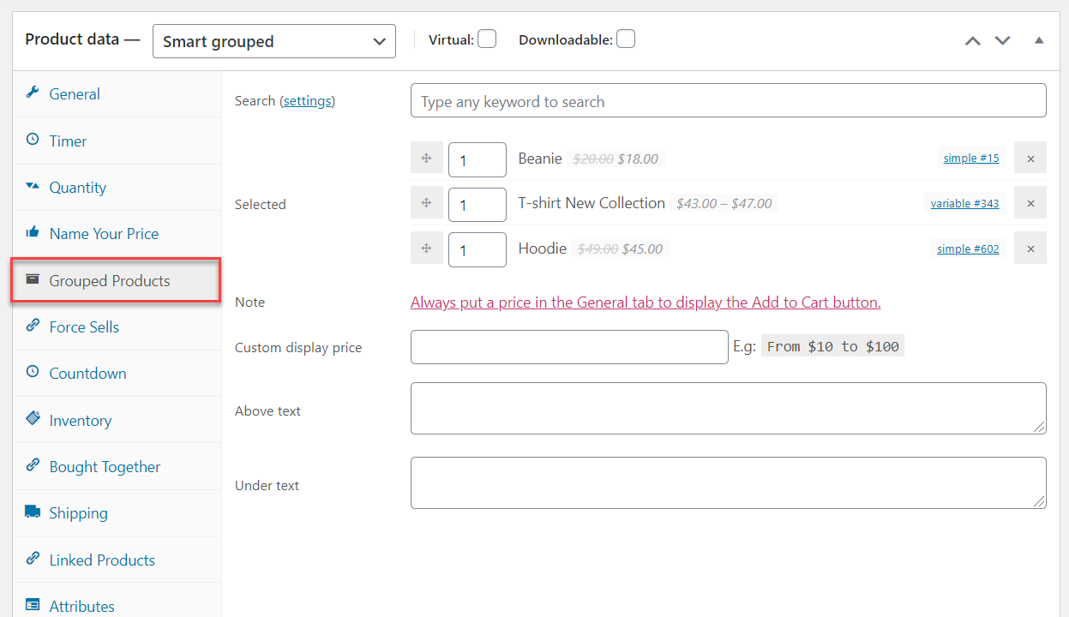Open the Quantity section via its icon
Screen dimensions: 1069x617
point(33,186)
